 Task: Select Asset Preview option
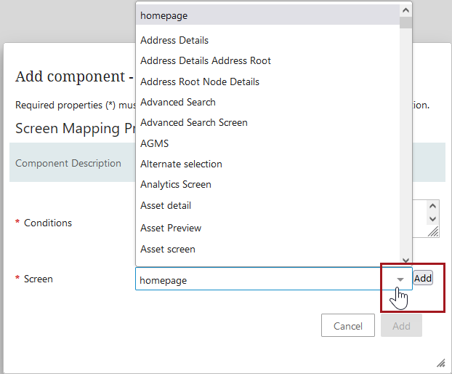tap(171, 228)
